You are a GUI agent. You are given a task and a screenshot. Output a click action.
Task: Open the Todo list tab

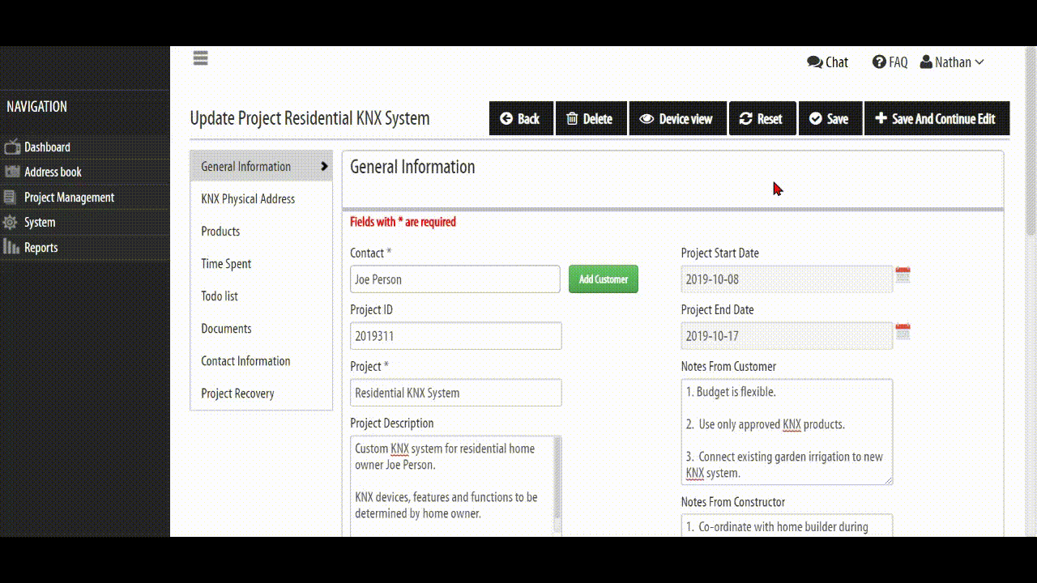[261, 296]
